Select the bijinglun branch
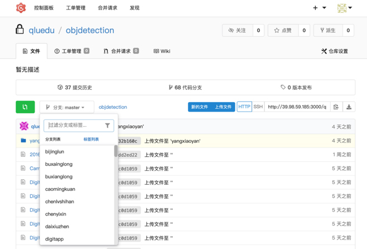The image size is (367, 249). point(77,151)
